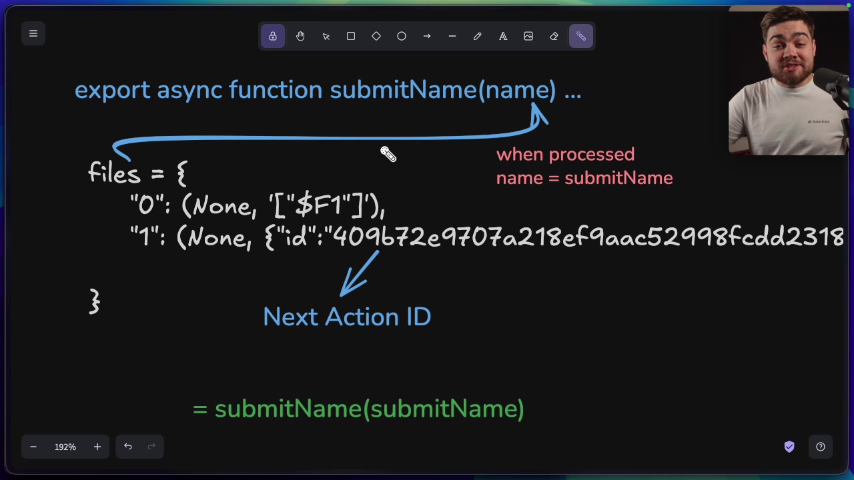Viewport: 854px width, 480px height.
Task: Select the Text tool
Action: tap(503, 36)
